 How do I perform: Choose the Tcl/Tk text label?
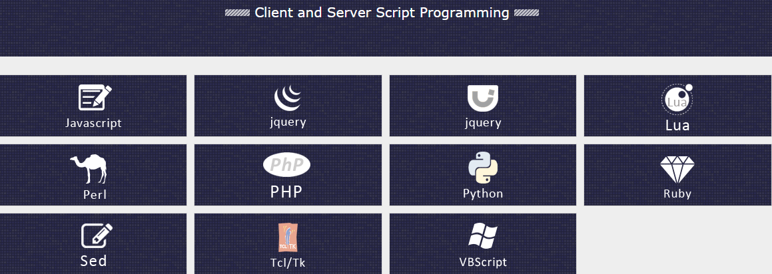(x=288, y=263)
